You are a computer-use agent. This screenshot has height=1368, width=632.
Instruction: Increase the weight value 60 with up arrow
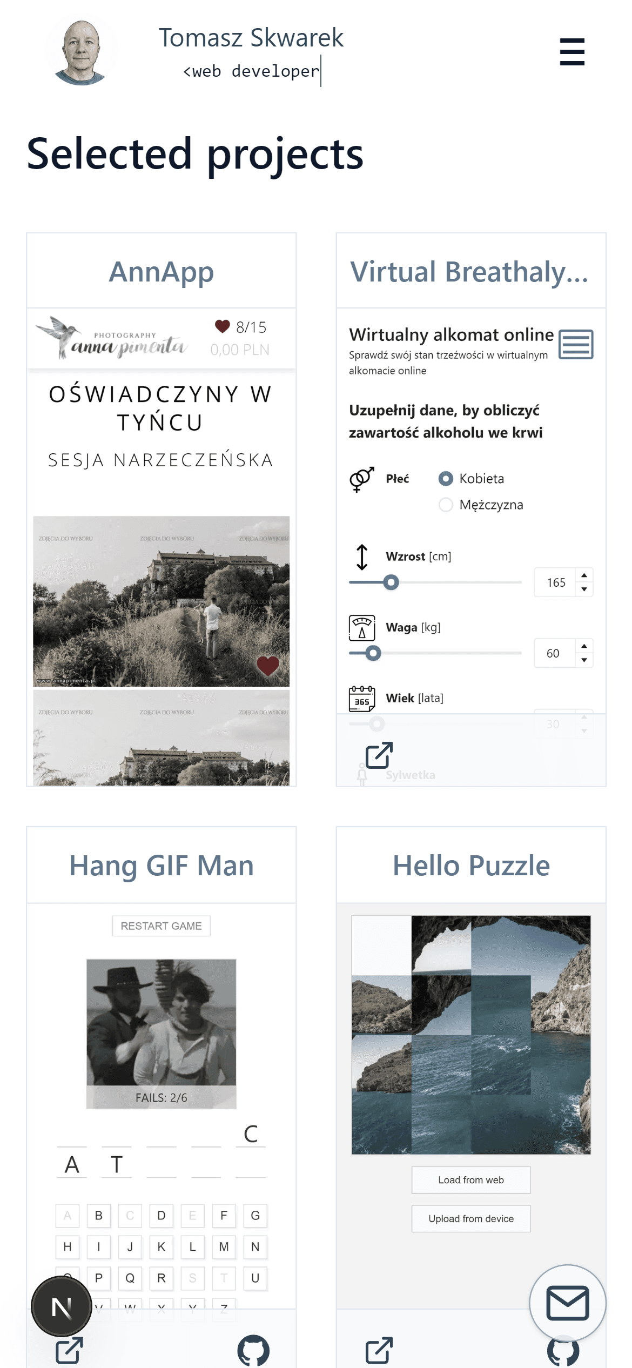coord(584,646)
